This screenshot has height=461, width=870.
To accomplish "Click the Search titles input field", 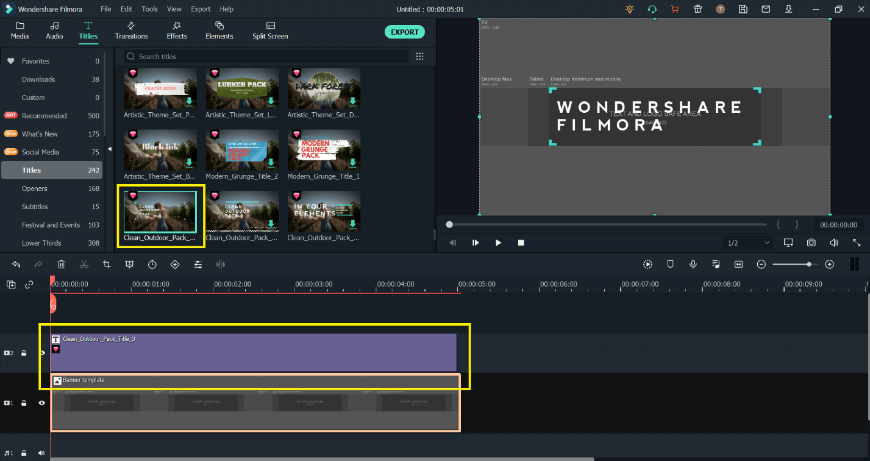I will [x=266, y=56].
